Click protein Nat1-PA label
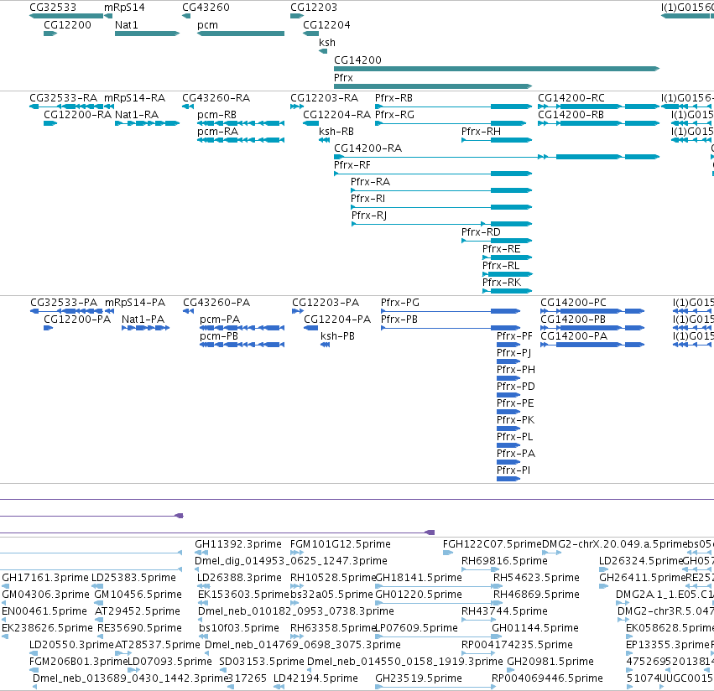The width and height of the screenshot is (714, 691). 143,320
